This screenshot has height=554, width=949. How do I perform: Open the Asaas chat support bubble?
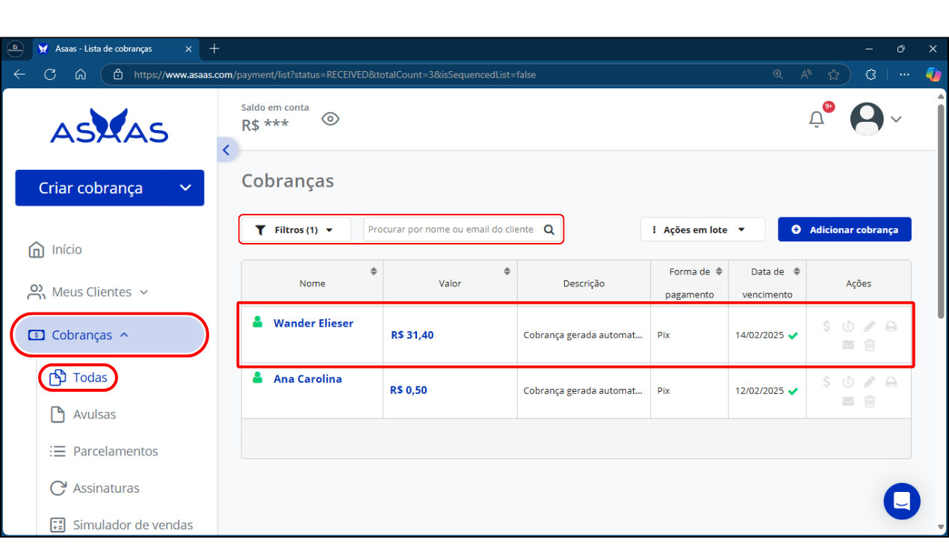(x=901, y=501)
